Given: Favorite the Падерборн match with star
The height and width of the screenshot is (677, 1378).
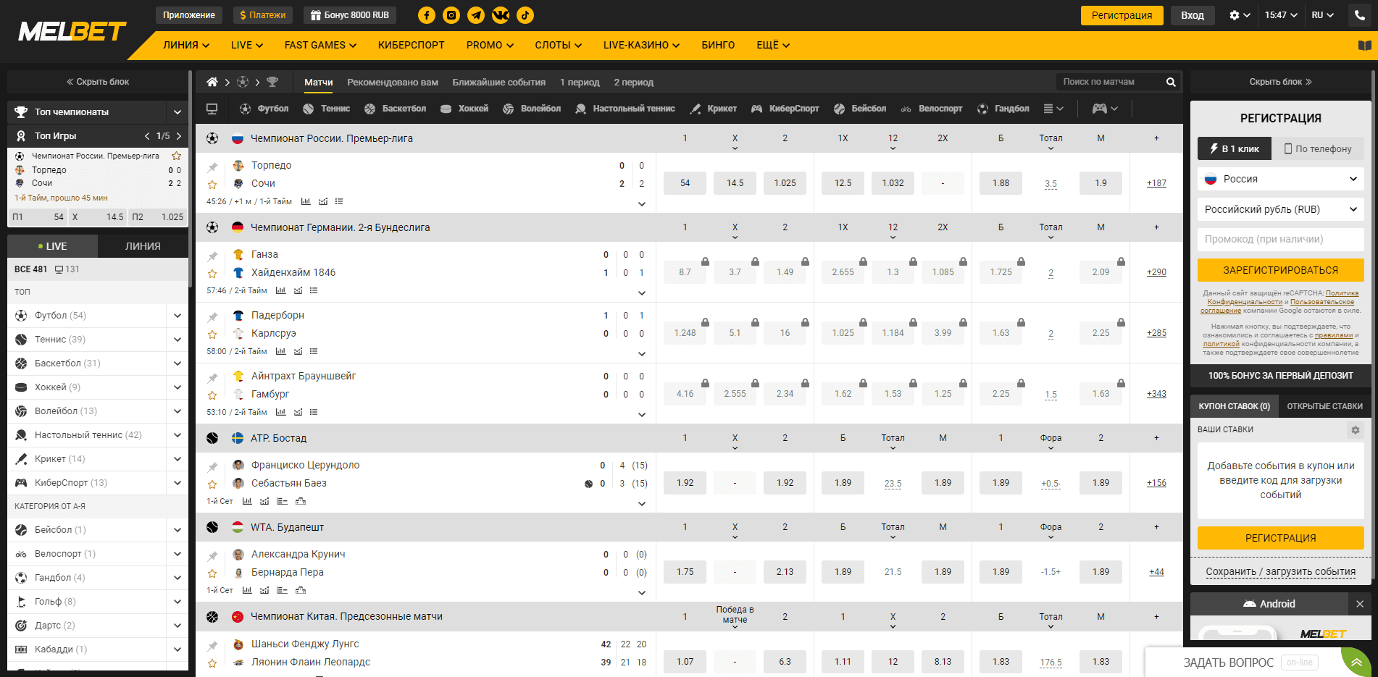Looking at the screenshot, I should [x=212, y=335].
